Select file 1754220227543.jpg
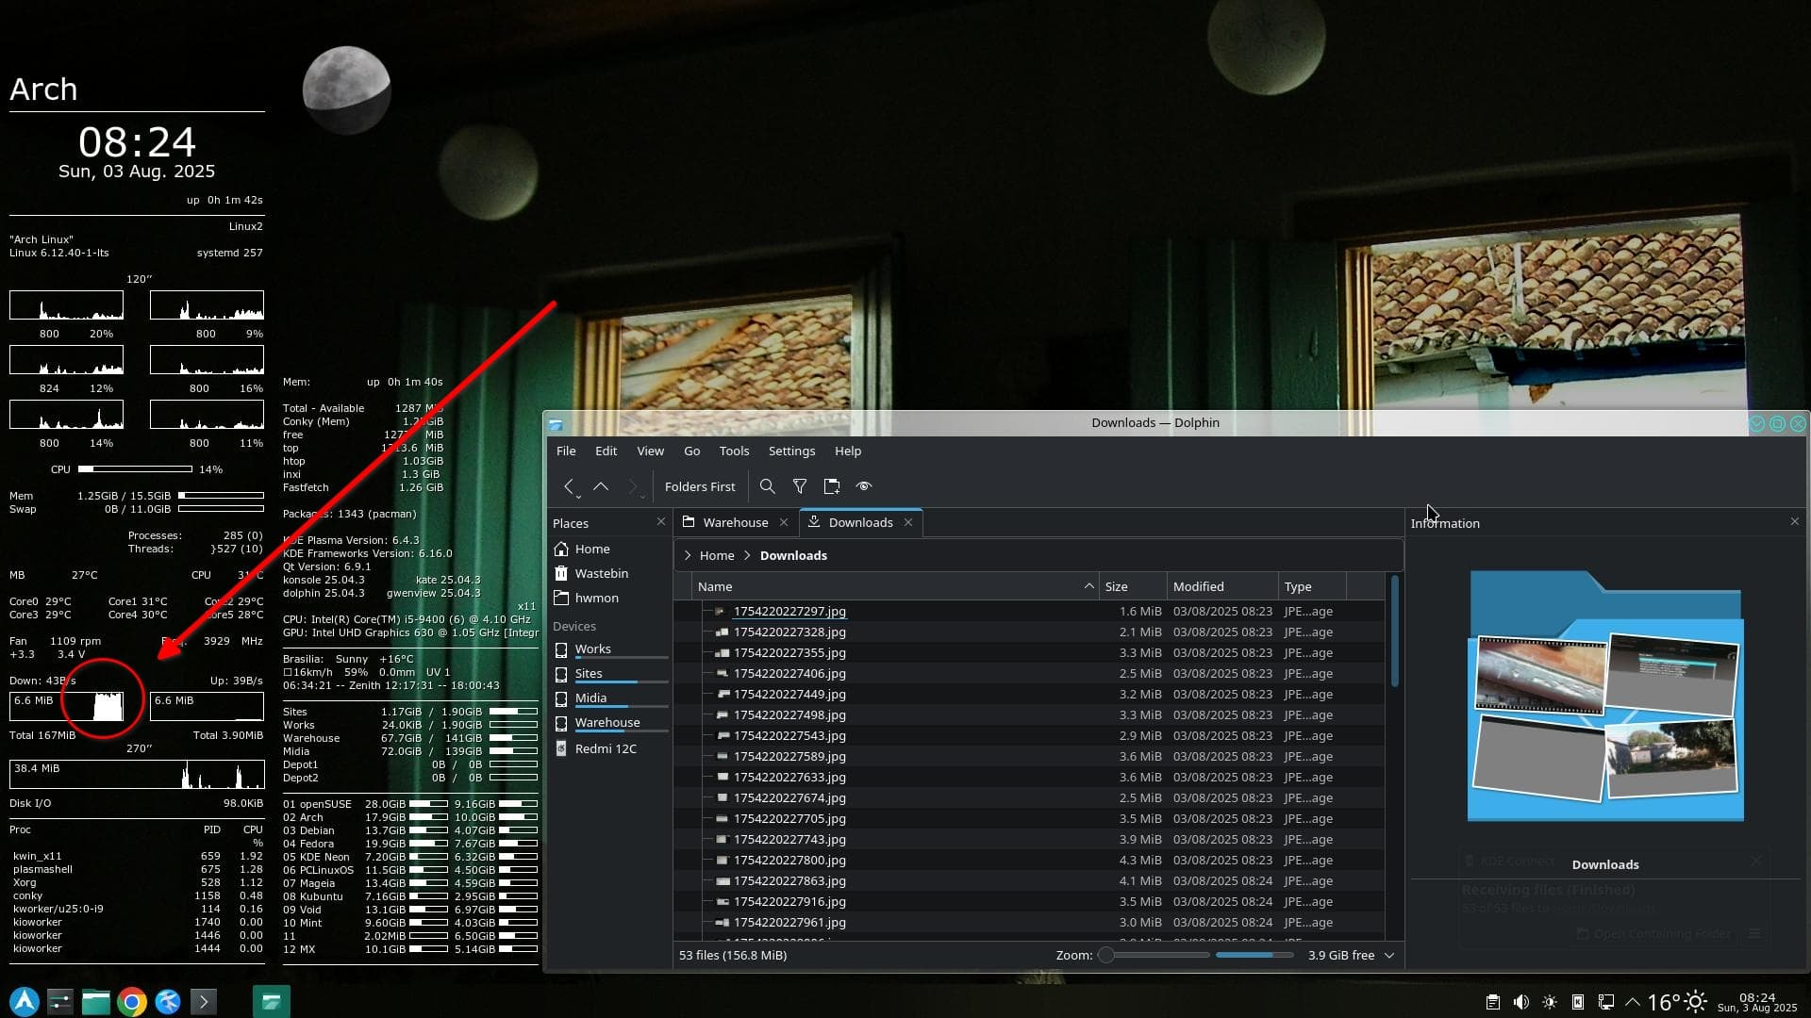The image size is (1811, 1018). (x=789, y=735)
